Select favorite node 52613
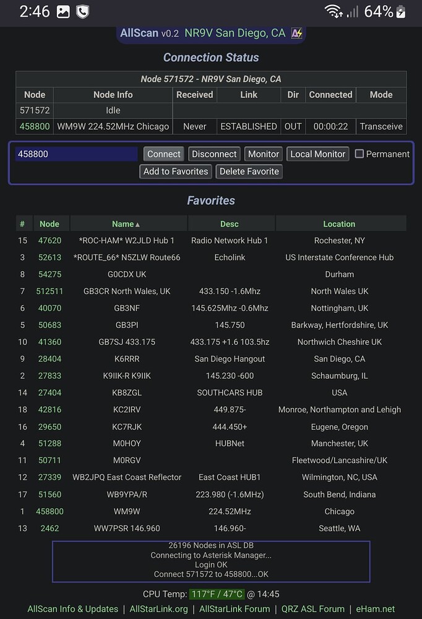This screenshot has width=422, height=619. pyautogui.click(x=50, y=258)
